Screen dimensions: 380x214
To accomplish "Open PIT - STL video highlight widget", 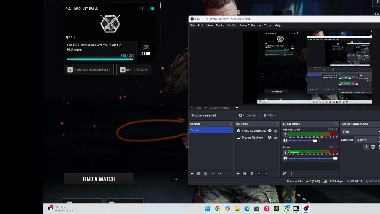I will [61, 209].
